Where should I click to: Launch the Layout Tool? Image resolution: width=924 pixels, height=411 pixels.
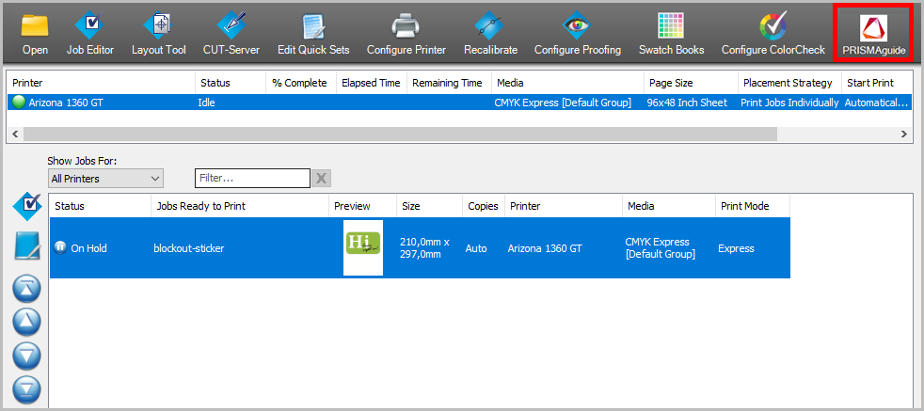(x=158, y=32)
